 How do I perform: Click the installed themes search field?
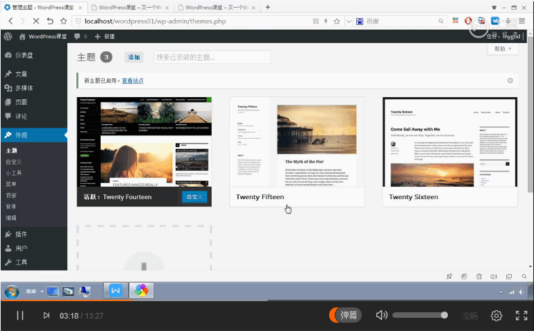click(212, 57)
